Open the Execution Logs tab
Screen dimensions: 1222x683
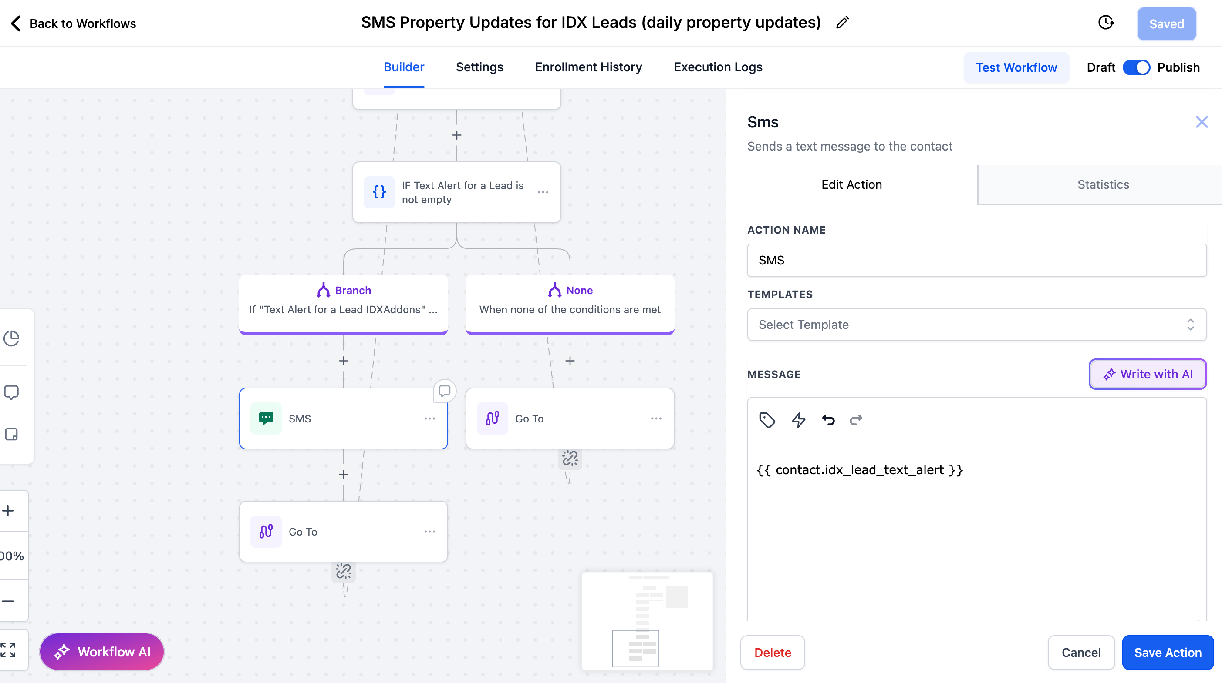(718, 67)
